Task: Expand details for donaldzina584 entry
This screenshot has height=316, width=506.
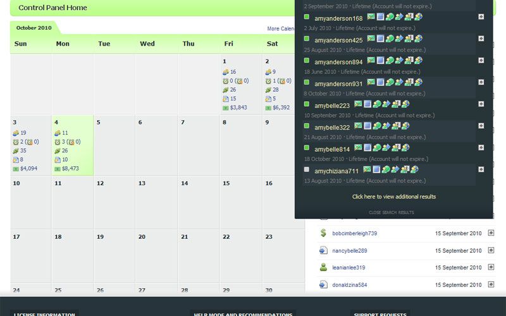Action: click(x=491, y=284)
